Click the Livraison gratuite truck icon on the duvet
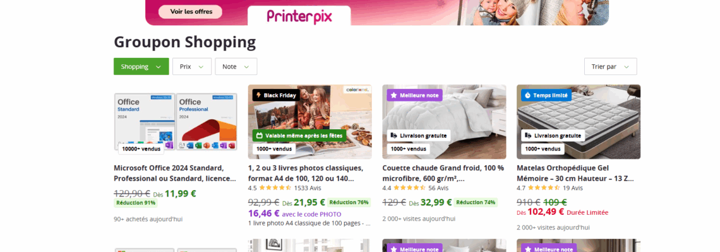 393,135
